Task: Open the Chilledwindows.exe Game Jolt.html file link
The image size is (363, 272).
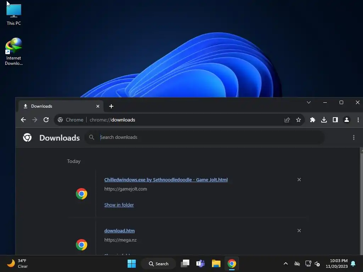Action: 166,180
